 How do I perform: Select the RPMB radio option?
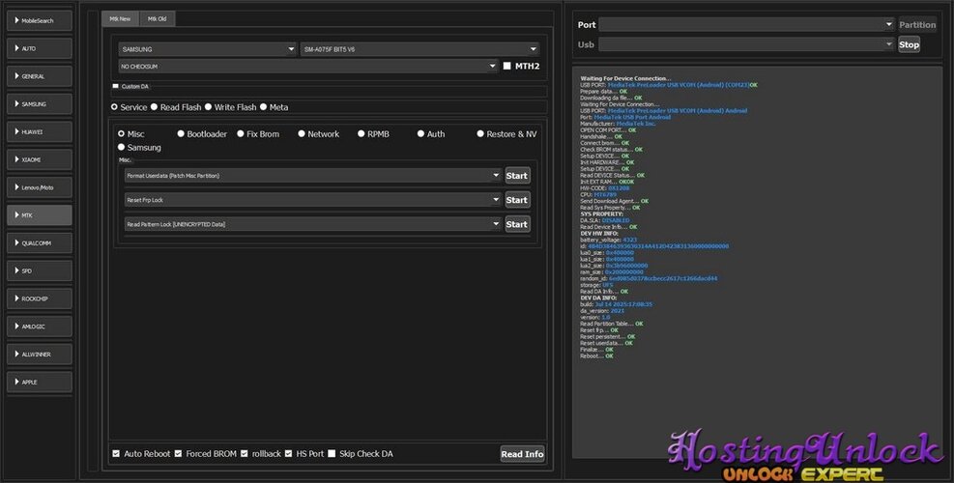point(361,134)
